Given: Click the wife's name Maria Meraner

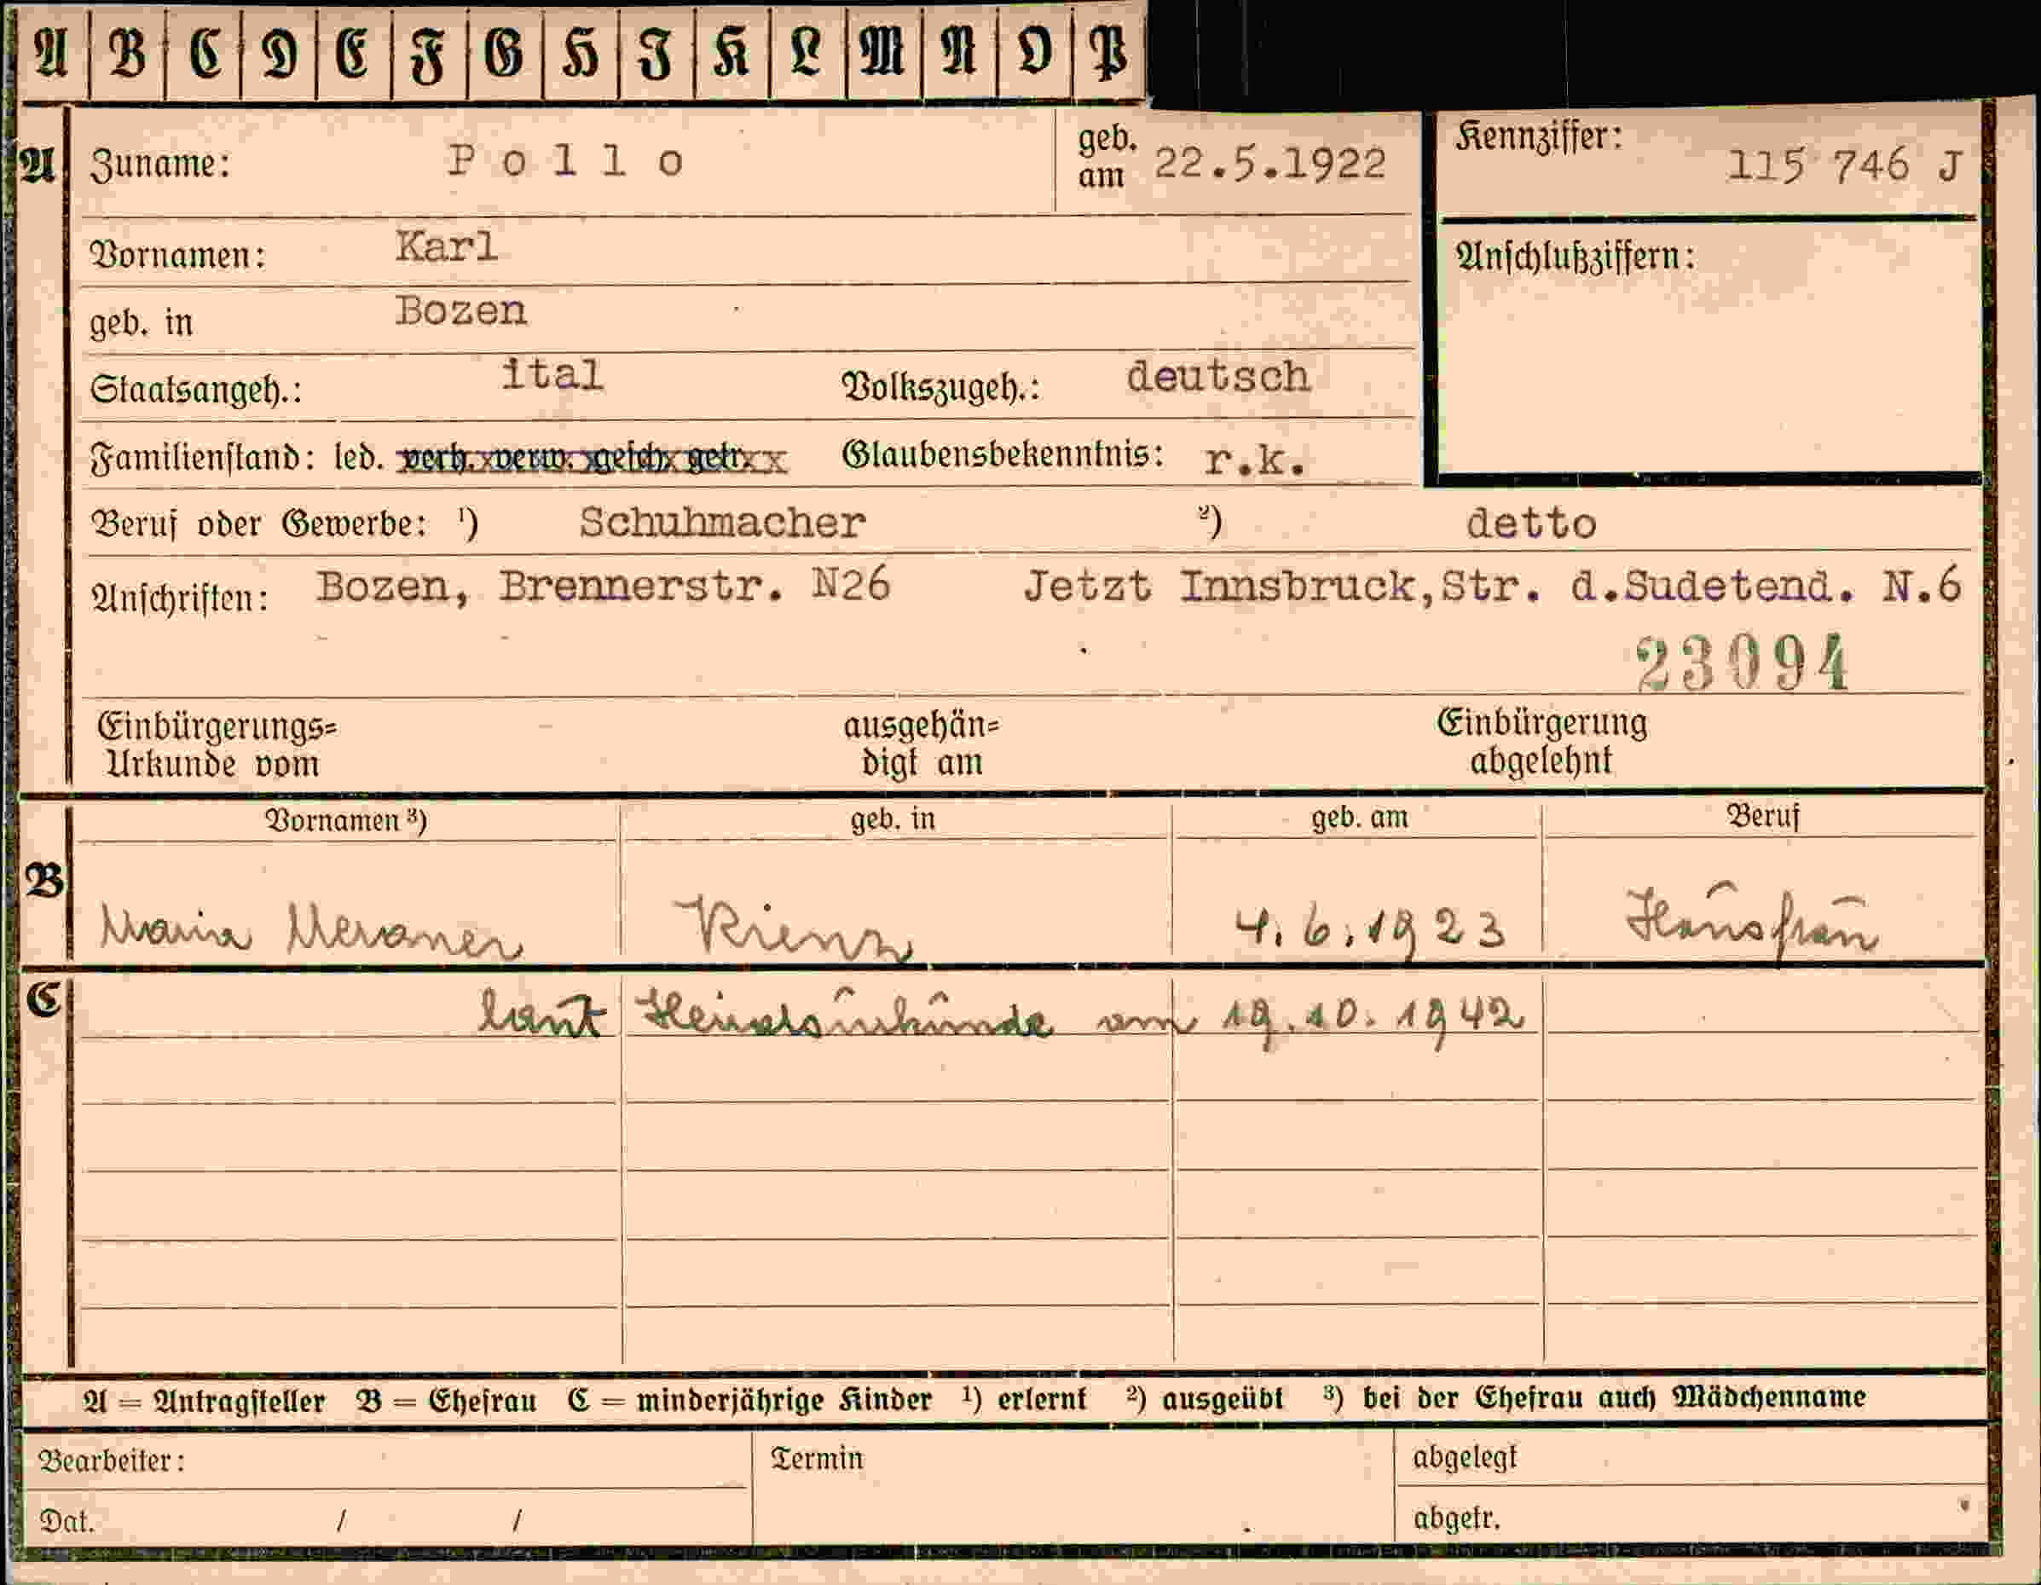Looking at the screenshot, I should 310,931.
